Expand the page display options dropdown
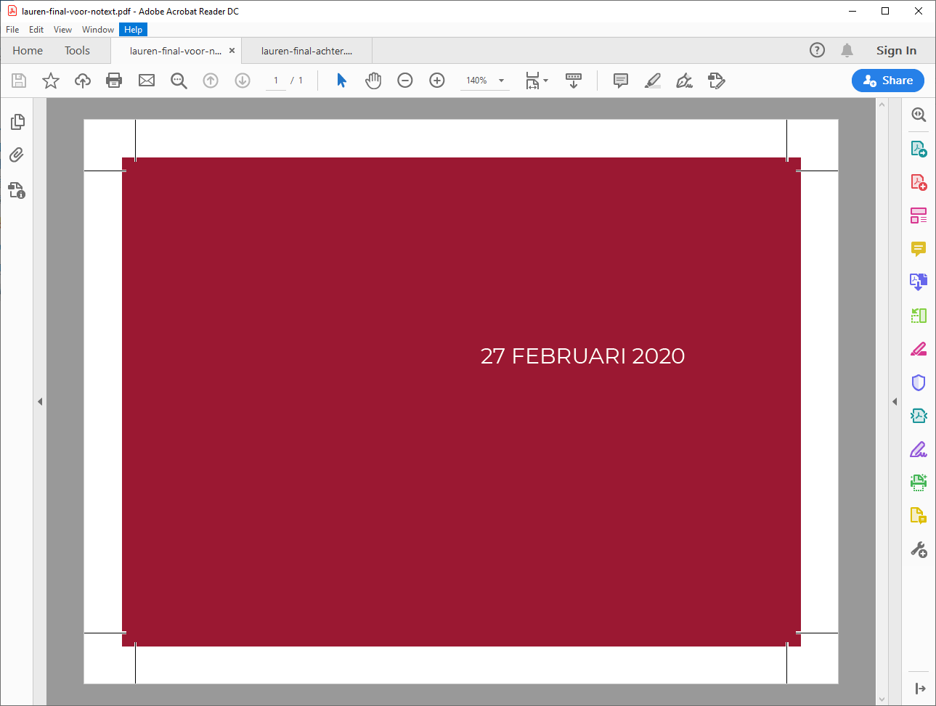 coord(545,81)
